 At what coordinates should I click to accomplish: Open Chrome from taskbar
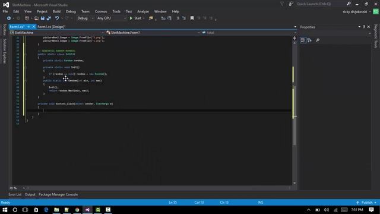(77, 210)
